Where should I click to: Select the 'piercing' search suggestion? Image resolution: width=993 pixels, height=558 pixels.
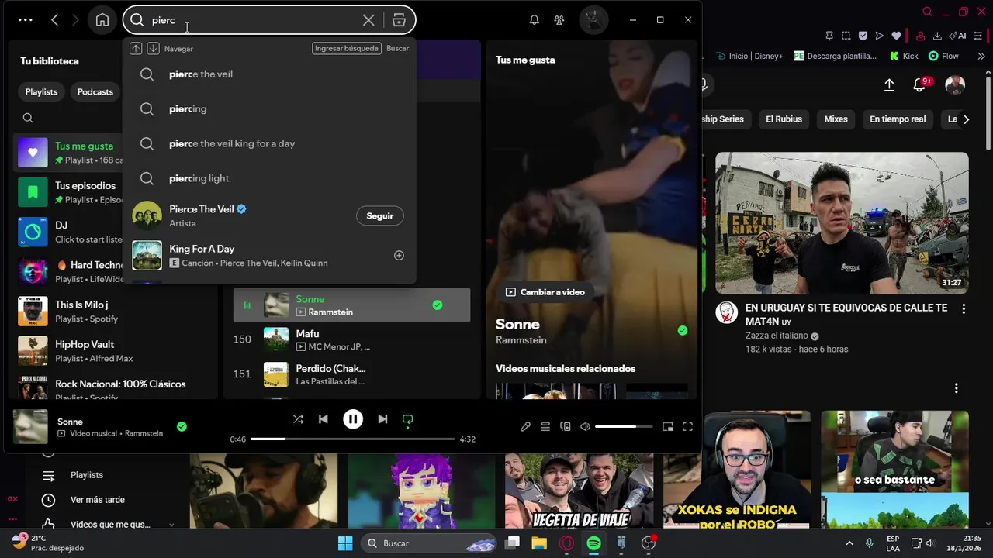269,109
